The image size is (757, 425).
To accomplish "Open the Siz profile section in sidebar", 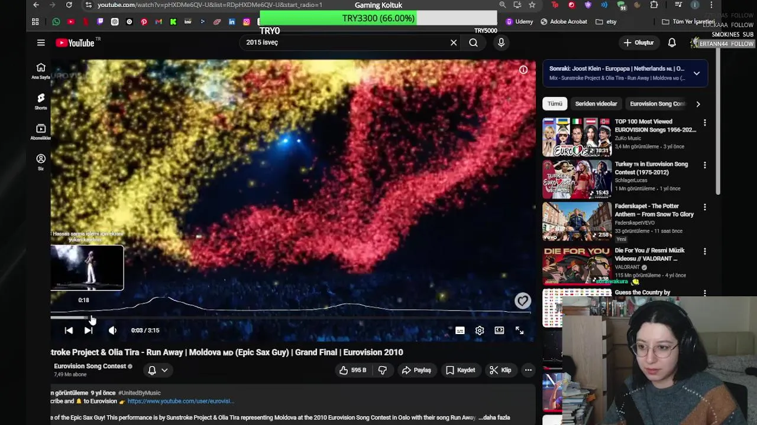I will click(x=41, y=162).
